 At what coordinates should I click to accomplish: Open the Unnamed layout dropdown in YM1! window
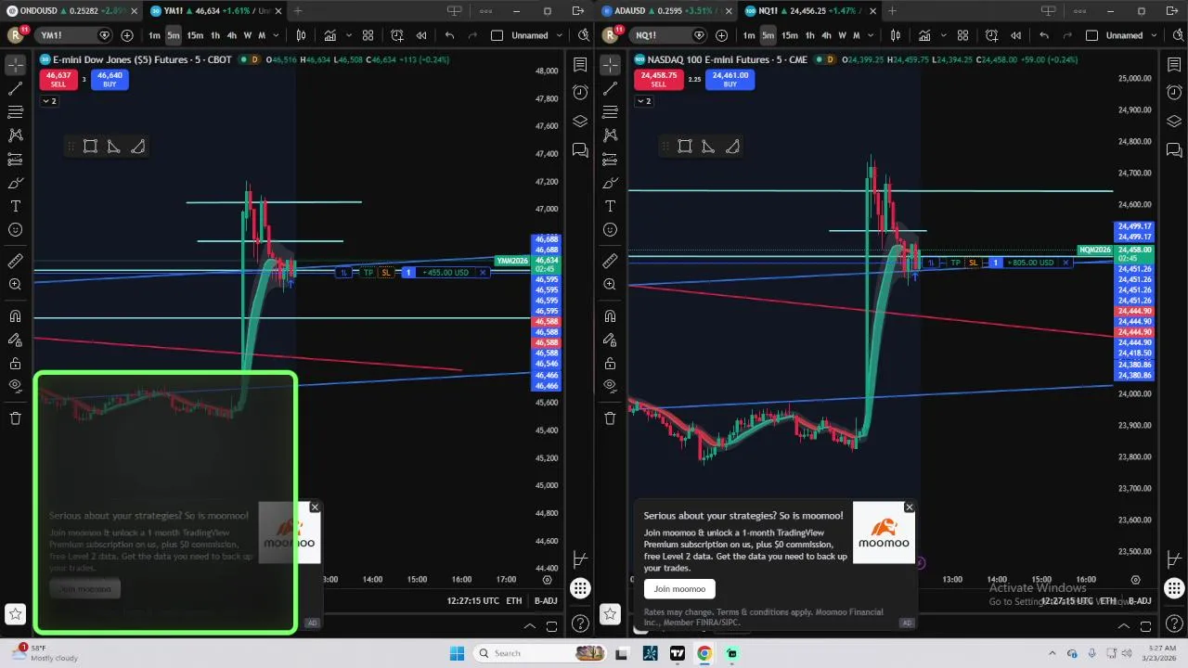(557, 35)
